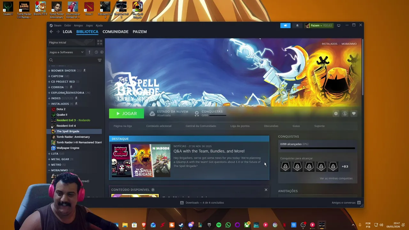Click the achievements progress bar

[318, 148]
